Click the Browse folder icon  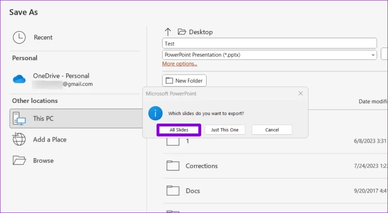(19, 161)
